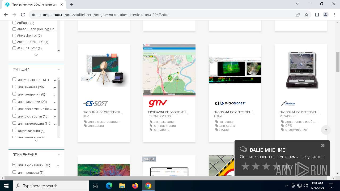Open the volume control in system tray
Image resolution: width=340 pixels, height=191 pixels.
point(306,186)
